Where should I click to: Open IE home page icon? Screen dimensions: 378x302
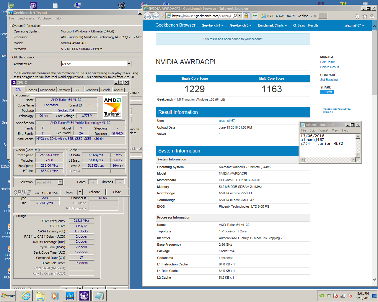coord(358,16)
